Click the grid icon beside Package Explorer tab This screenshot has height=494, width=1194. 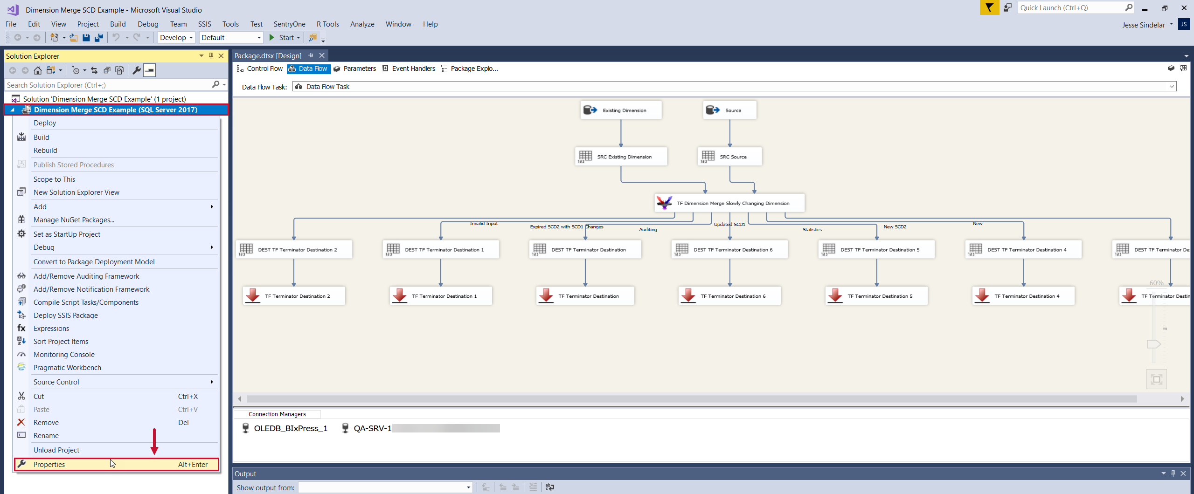1184,68
